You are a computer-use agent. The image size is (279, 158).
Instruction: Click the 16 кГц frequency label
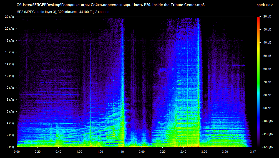tap(9, 52)
